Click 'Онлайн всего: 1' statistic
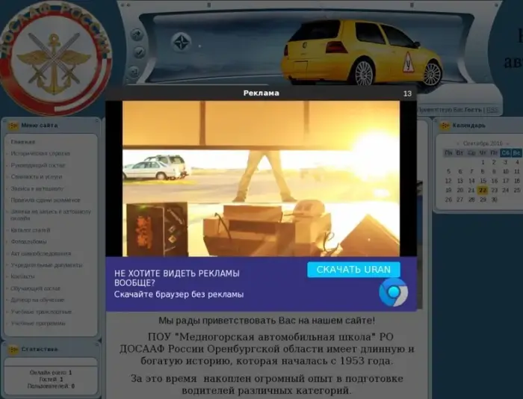 (51, 373)
